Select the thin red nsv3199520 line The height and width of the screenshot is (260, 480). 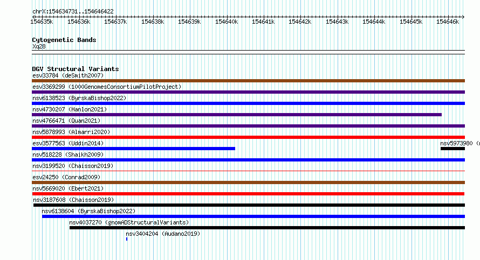(248, 171)
